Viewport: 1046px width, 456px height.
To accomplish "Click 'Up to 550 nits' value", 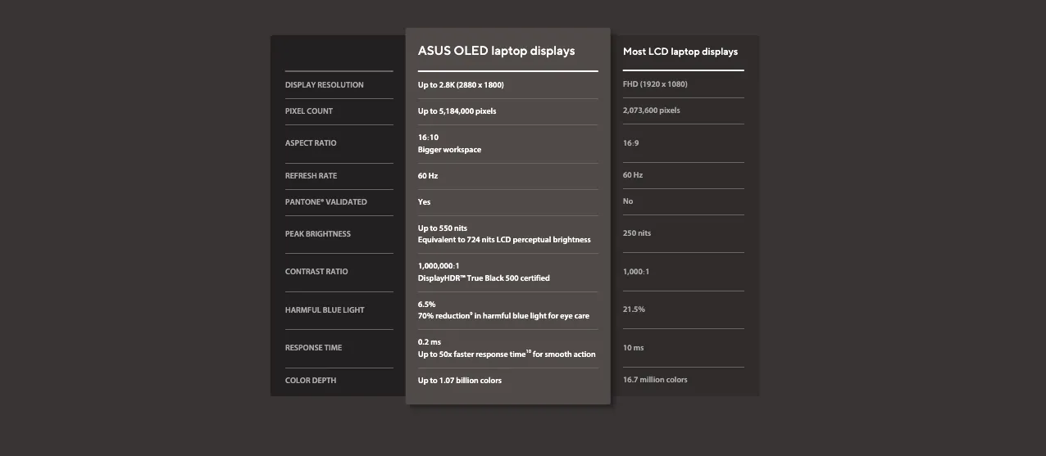I will 442,228.
